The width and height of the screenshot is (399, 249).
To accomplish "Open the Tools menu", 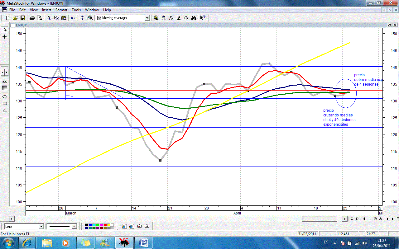I will 76,10.
